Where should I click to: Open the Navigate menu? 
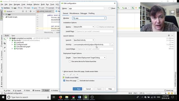[17, 4]
